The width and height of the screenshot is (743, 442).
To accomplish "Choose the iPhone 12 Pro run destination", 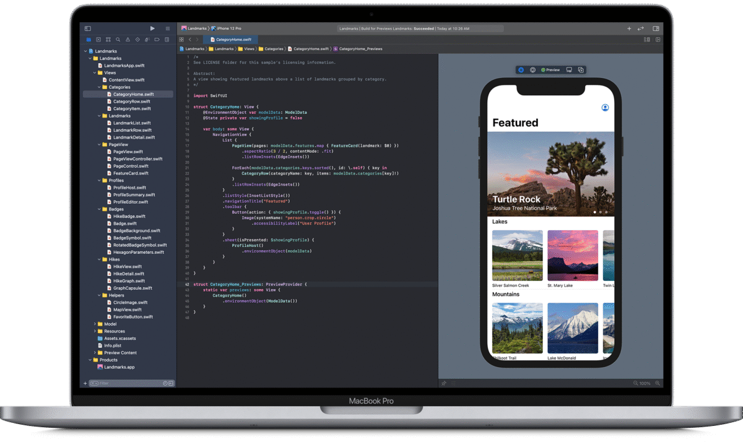I will (x=227, y=28).
